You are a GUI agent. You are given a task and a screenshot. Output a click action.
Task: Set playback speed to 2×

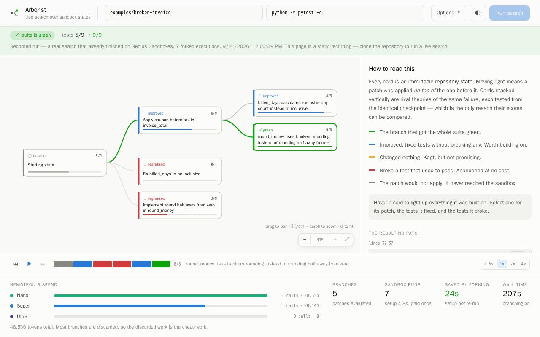(x=513, y=264)
